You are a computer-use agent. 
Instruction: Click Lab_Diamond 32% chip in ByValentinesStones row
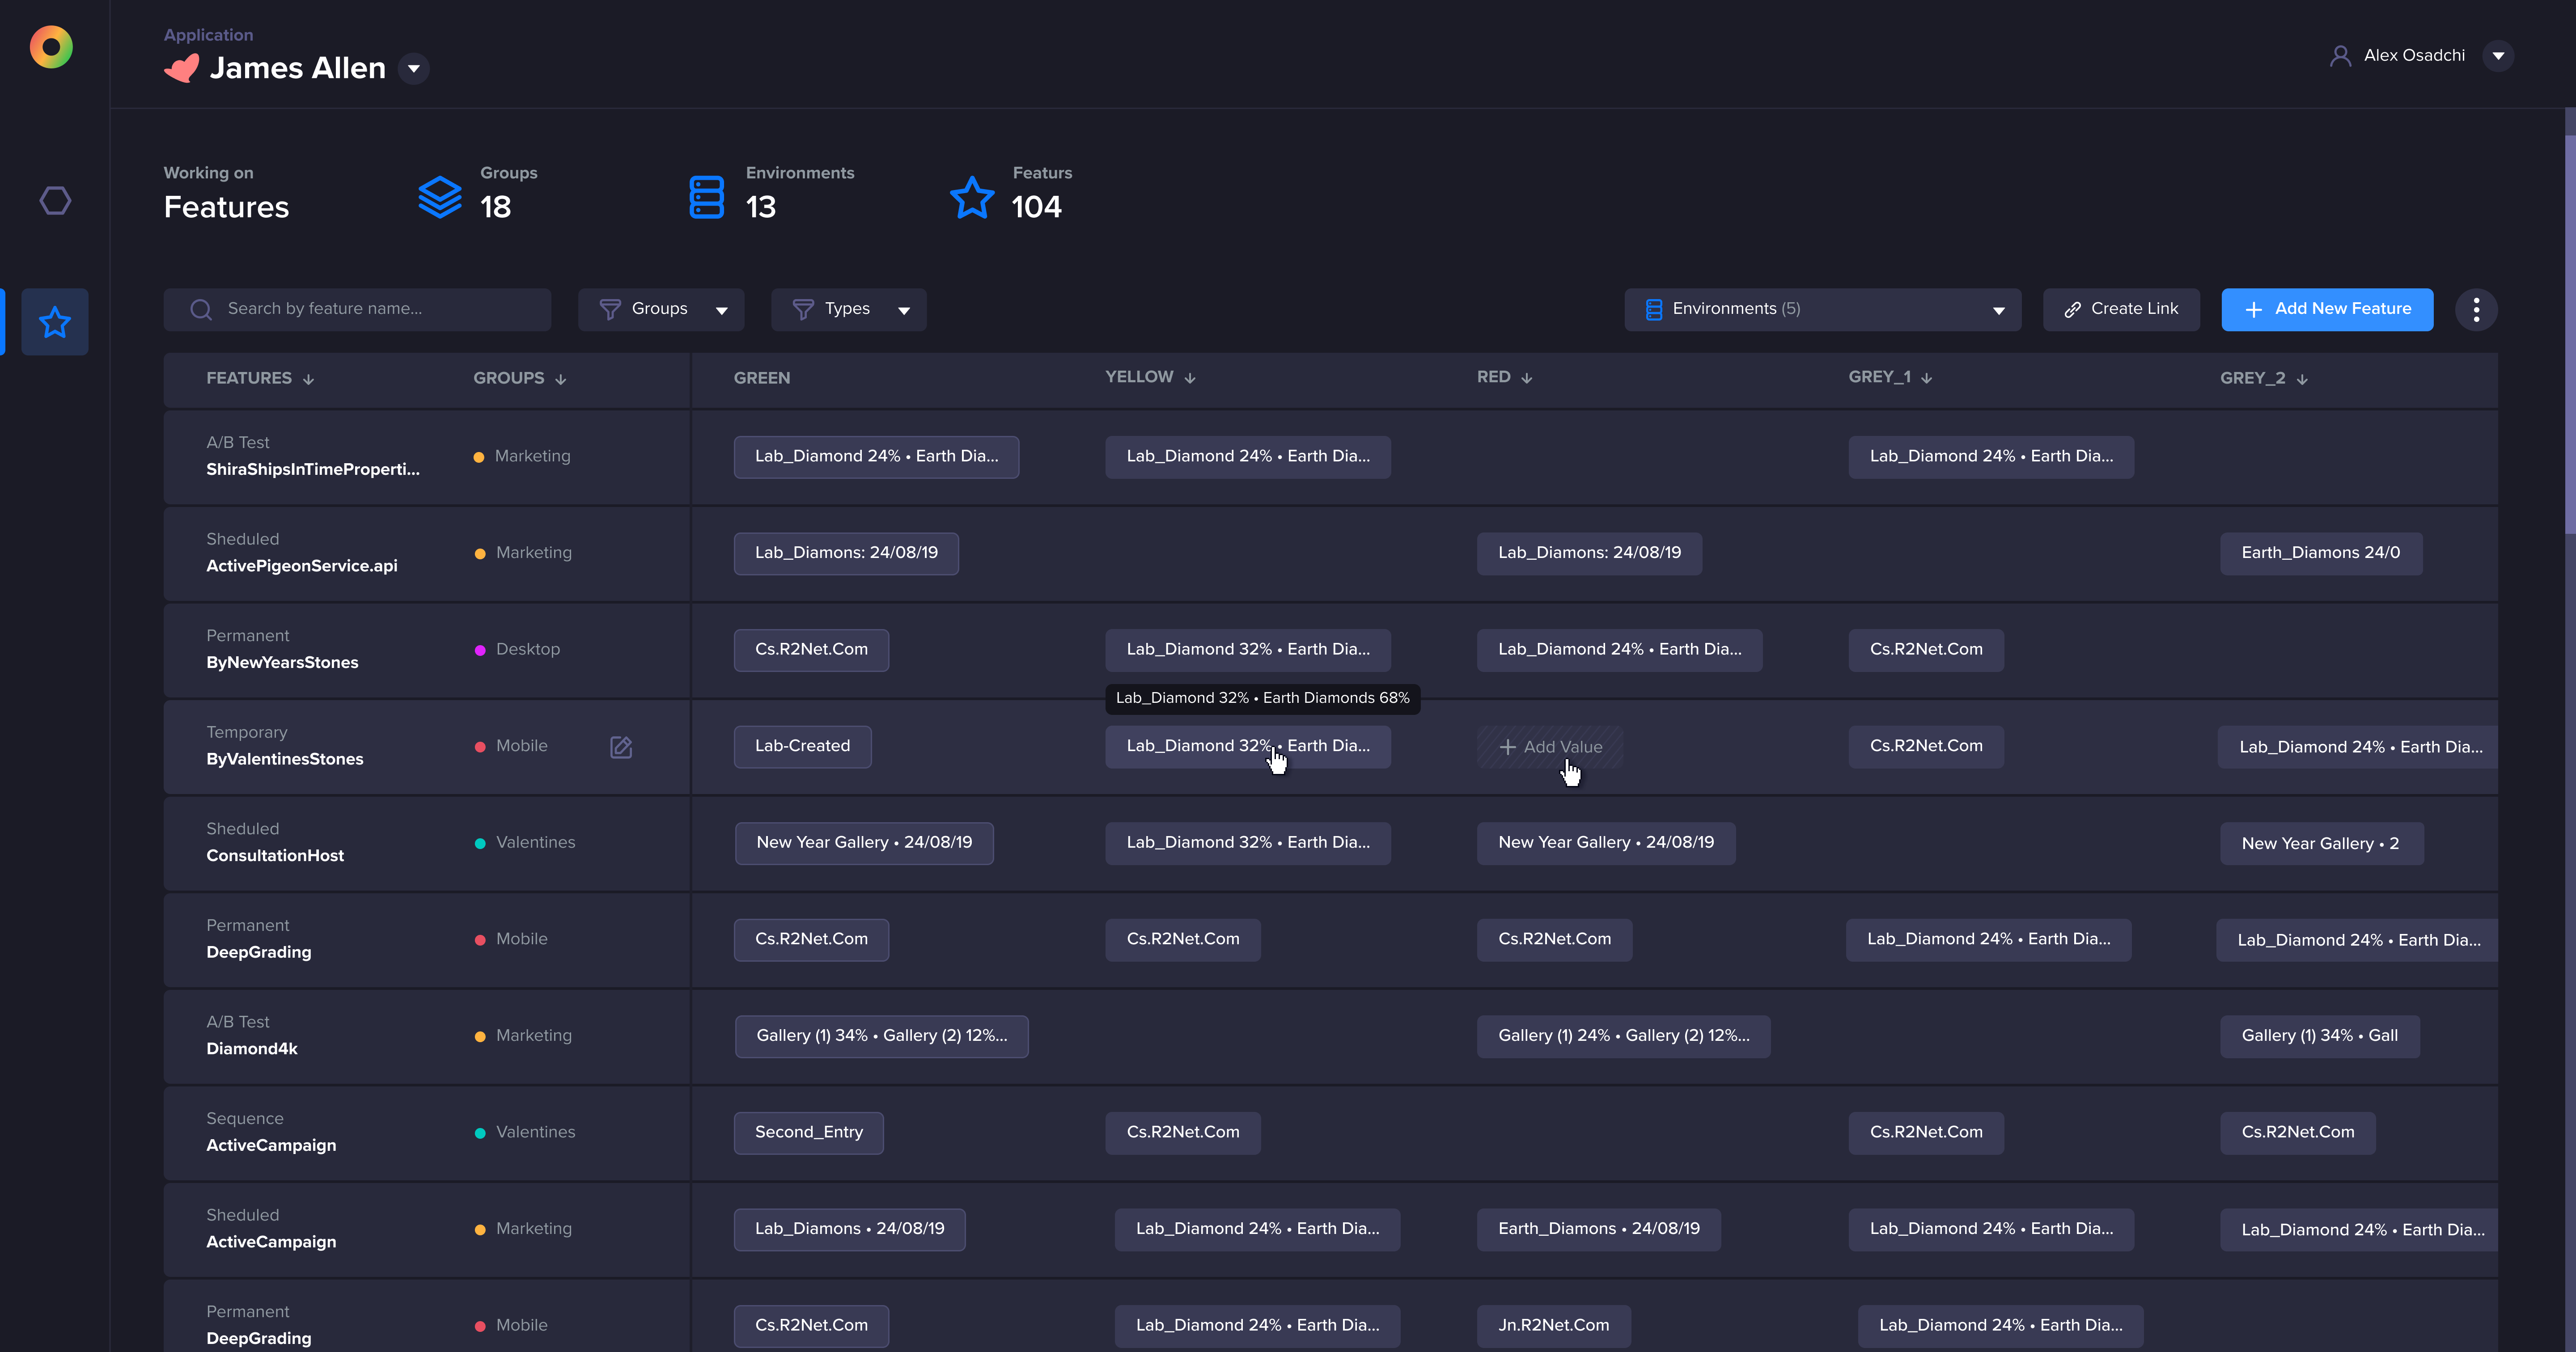1248,747
